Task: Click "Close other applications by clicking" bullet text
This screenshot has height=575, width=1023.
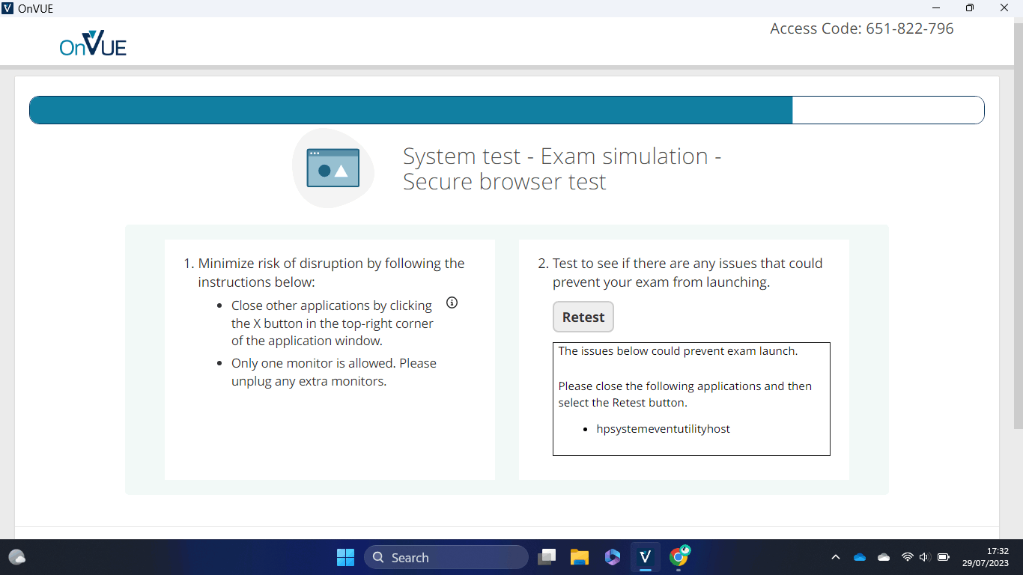Action: click(333, 323)
